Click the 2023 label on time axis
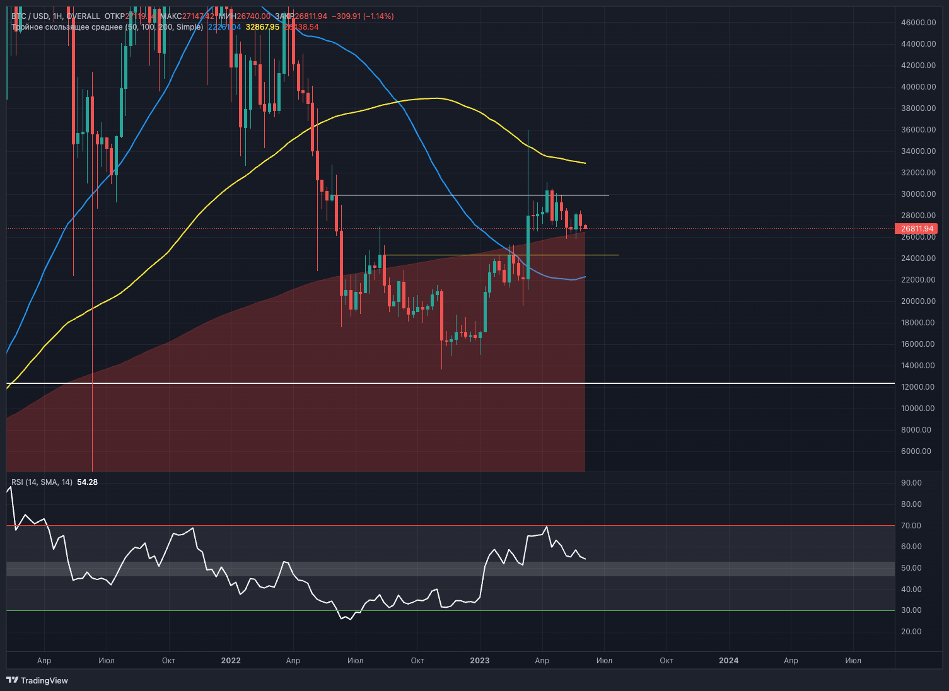The width and height of the screenshot is (949, 691). 480,661
